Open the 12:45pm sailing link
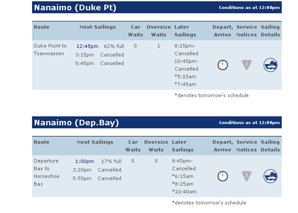The image size is (298, 213). point(87,46)
